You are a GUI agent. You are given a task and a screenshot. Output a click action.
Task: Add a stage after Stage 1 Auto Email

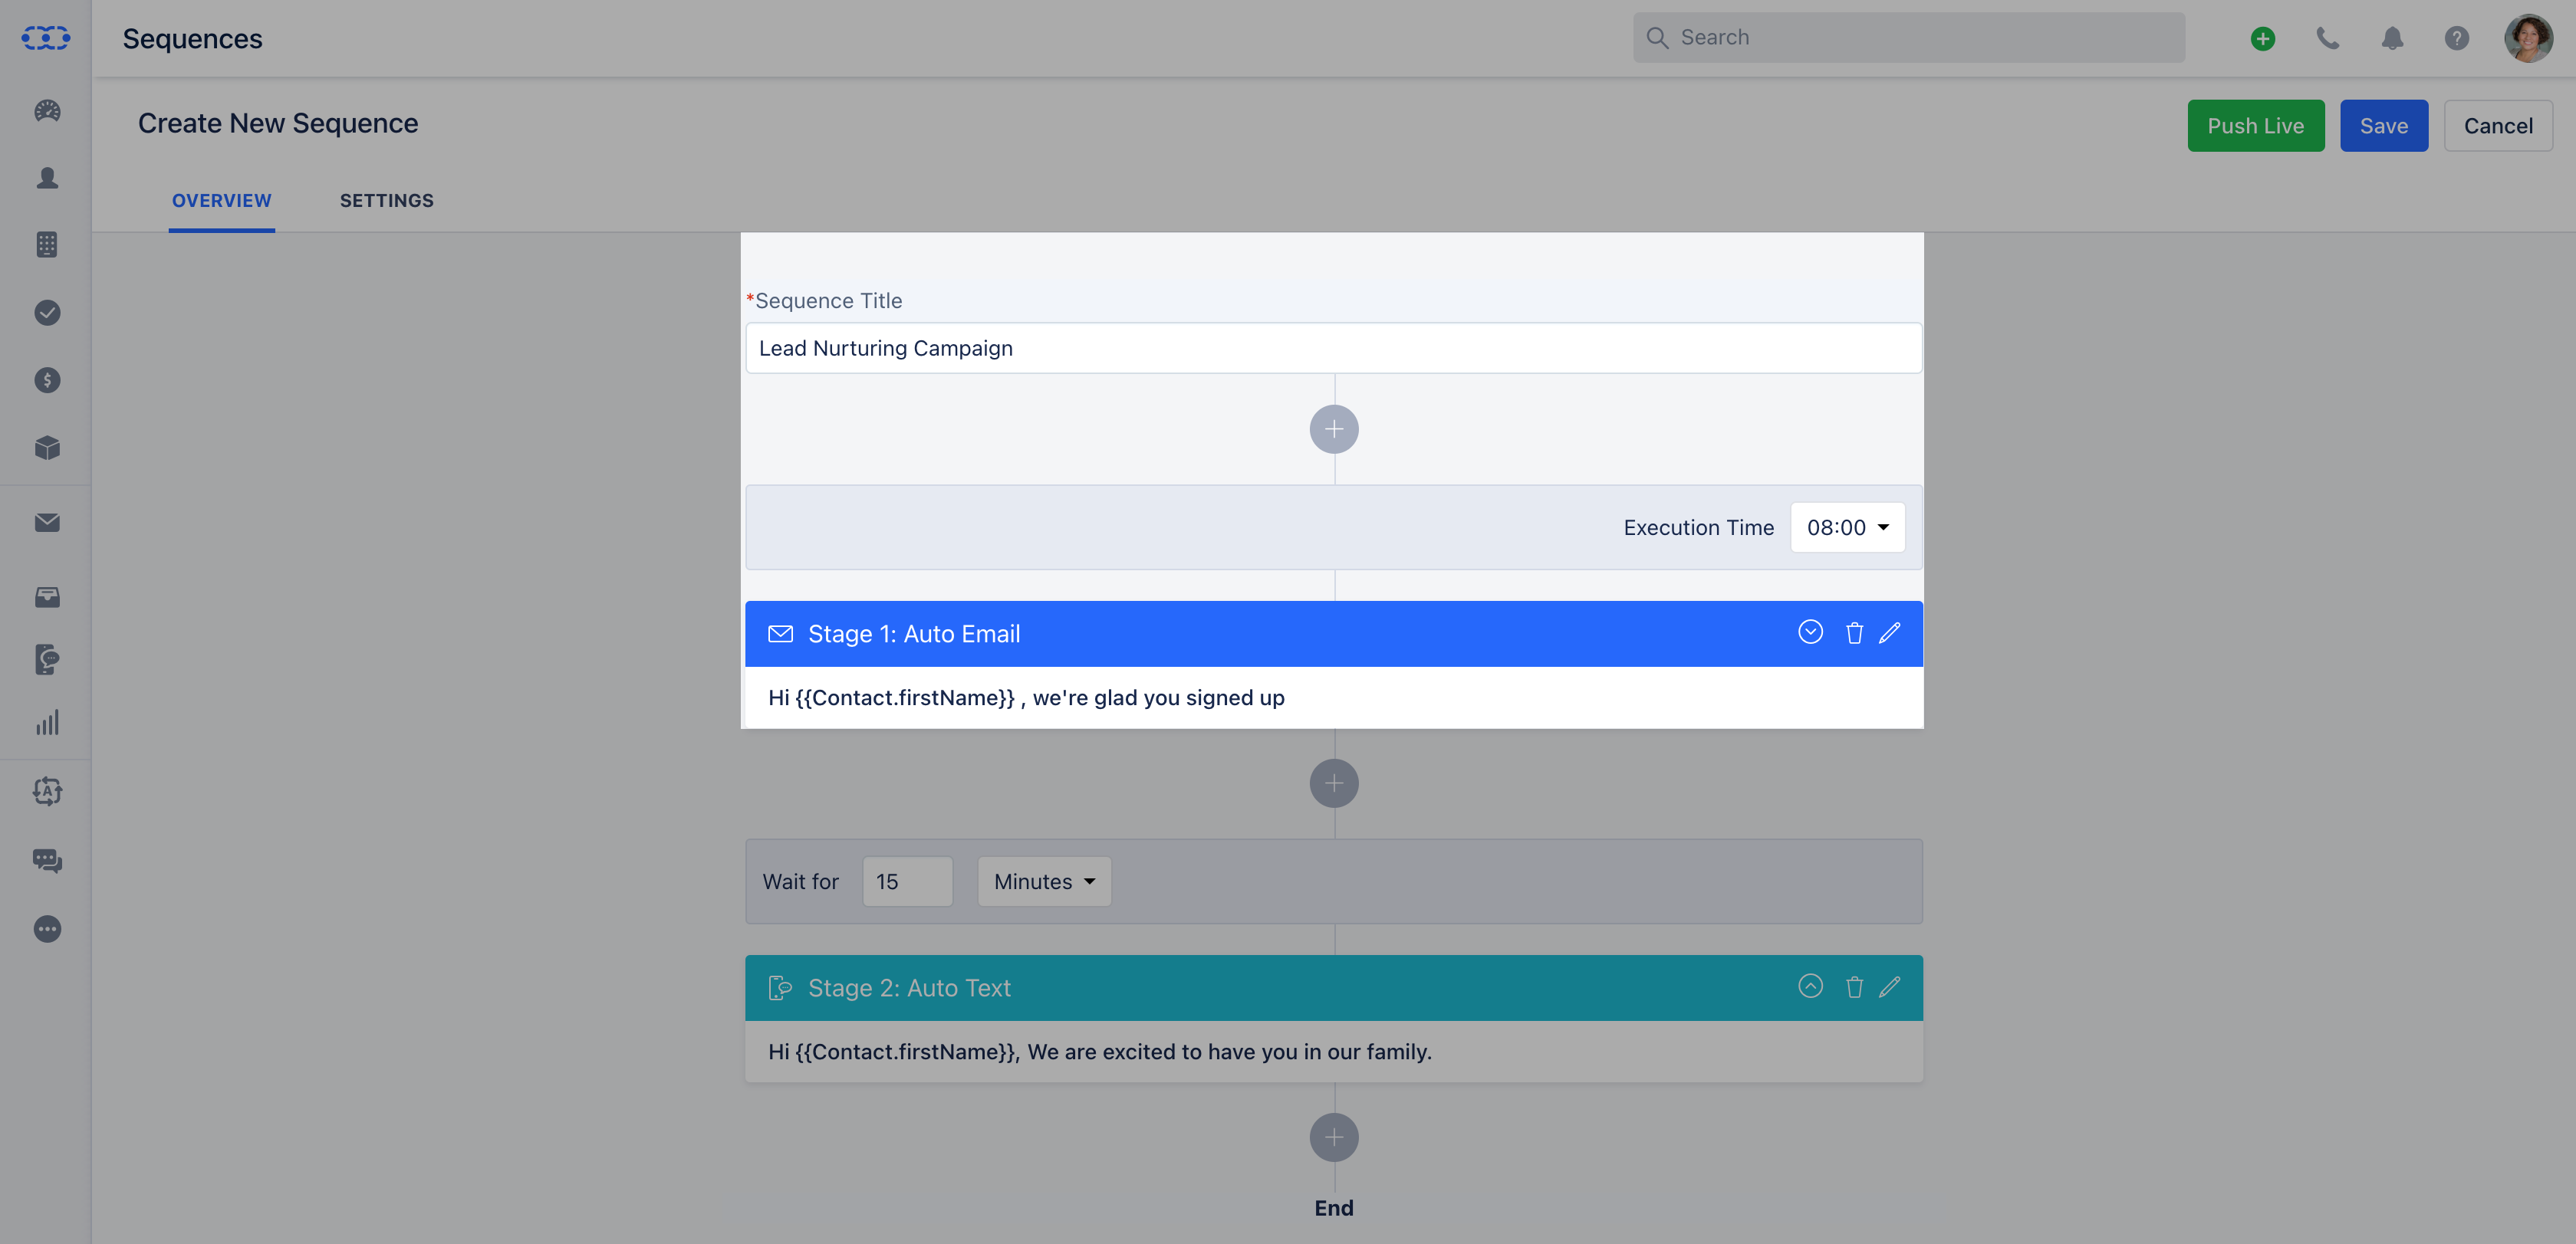pos(1334,783)
